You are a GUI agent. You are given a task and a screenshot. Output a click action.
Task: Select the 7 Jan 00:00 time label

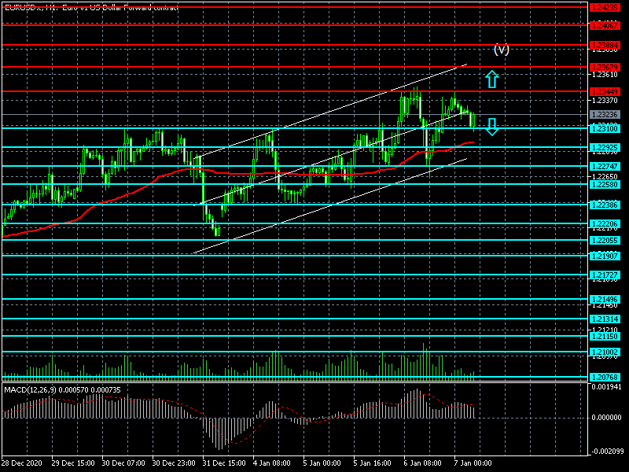coord(473,463)
